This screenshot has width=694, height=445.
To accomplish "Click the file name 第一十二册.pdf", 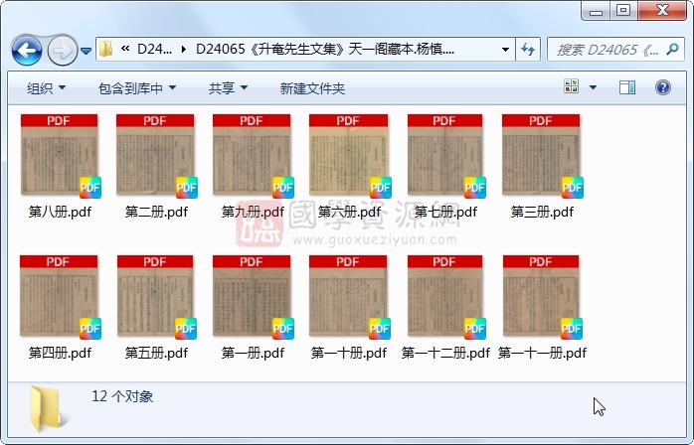I will (x=445, y=353).
